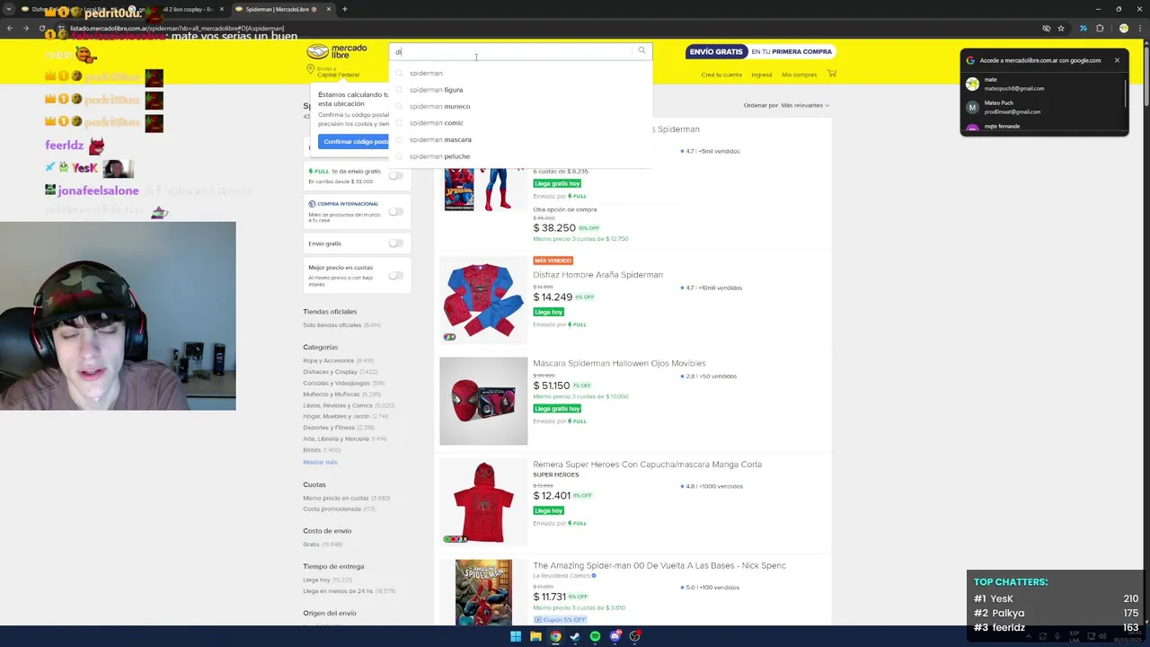
Task: Click Chrome icon in taskbar
Action: (x=555, y=636)
